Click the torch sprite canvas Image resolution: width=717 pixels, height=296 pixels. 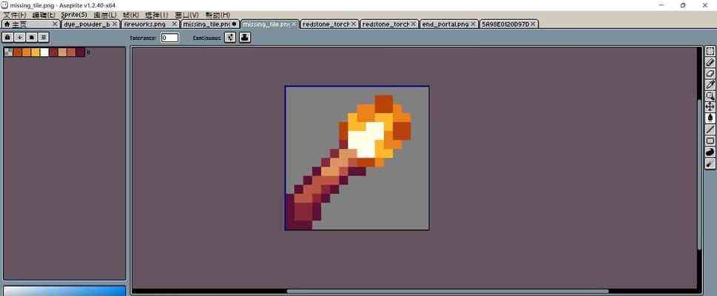point(357,158)
